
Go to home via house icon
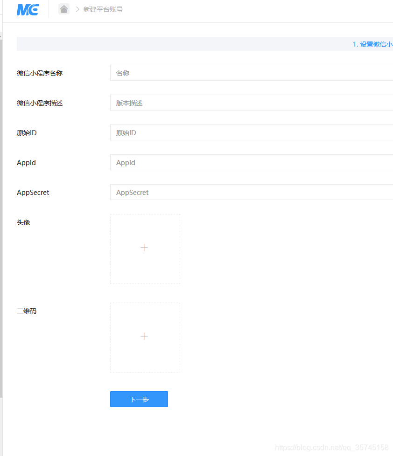64,9
